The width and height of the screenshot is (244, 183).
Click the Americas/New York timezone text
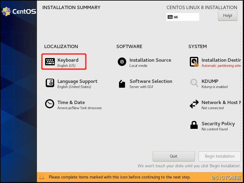[x=79, y=108]
